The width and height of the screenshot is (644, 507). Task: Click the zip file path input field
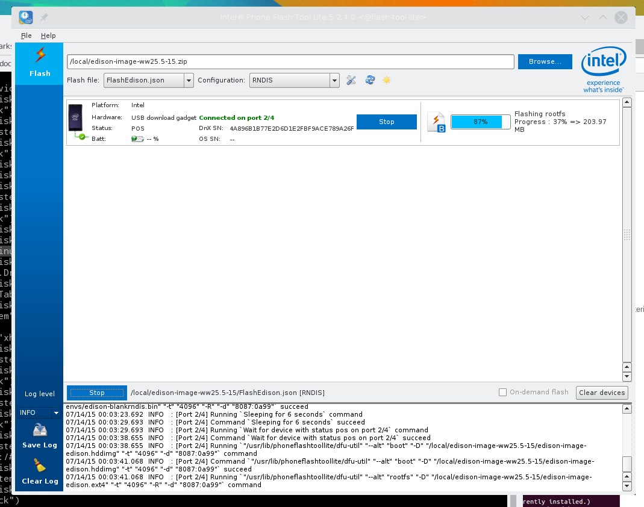(290, 61)
